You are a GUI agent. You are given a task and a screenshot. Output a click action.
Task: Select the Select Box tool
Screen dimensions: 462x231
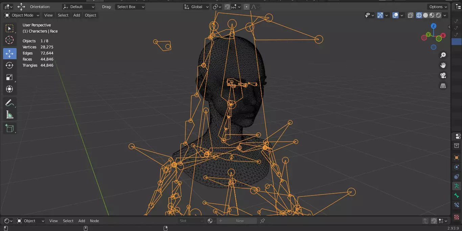(x=9, y=28)
